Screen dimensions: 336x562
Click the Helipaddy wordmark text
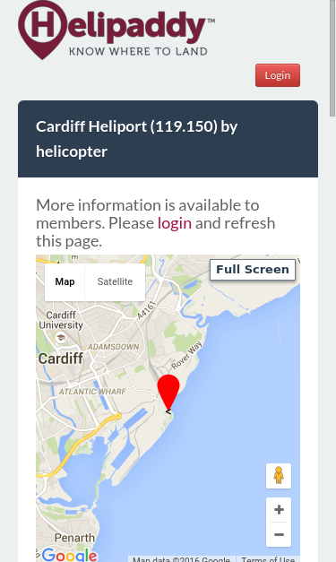click(x=136, y=29)
